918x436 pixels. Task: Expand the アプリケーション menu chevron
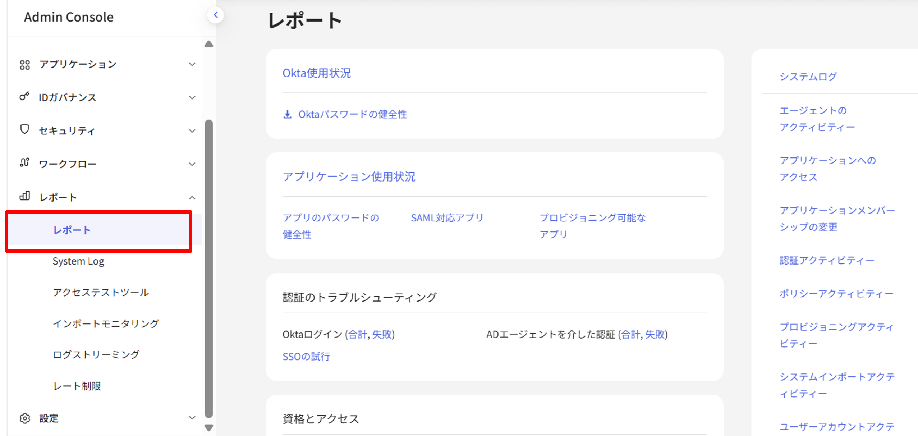[192, 64]
